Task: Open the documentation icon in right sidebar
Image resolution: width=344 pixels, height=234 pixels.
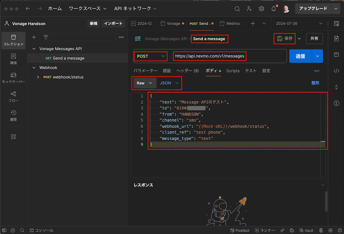Action: 337,38
